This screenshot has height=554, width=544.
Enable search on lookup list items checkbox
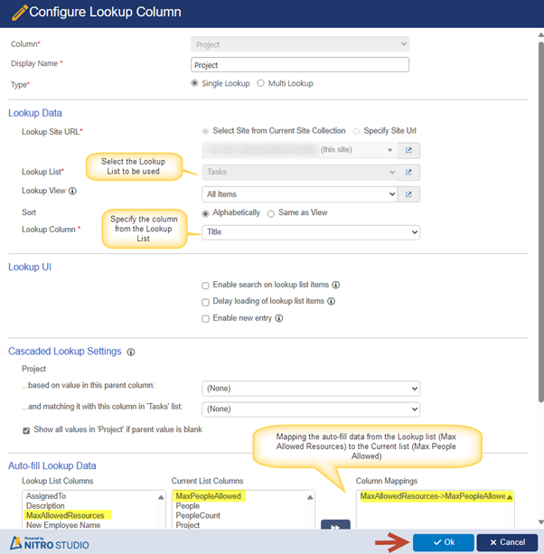206,286
